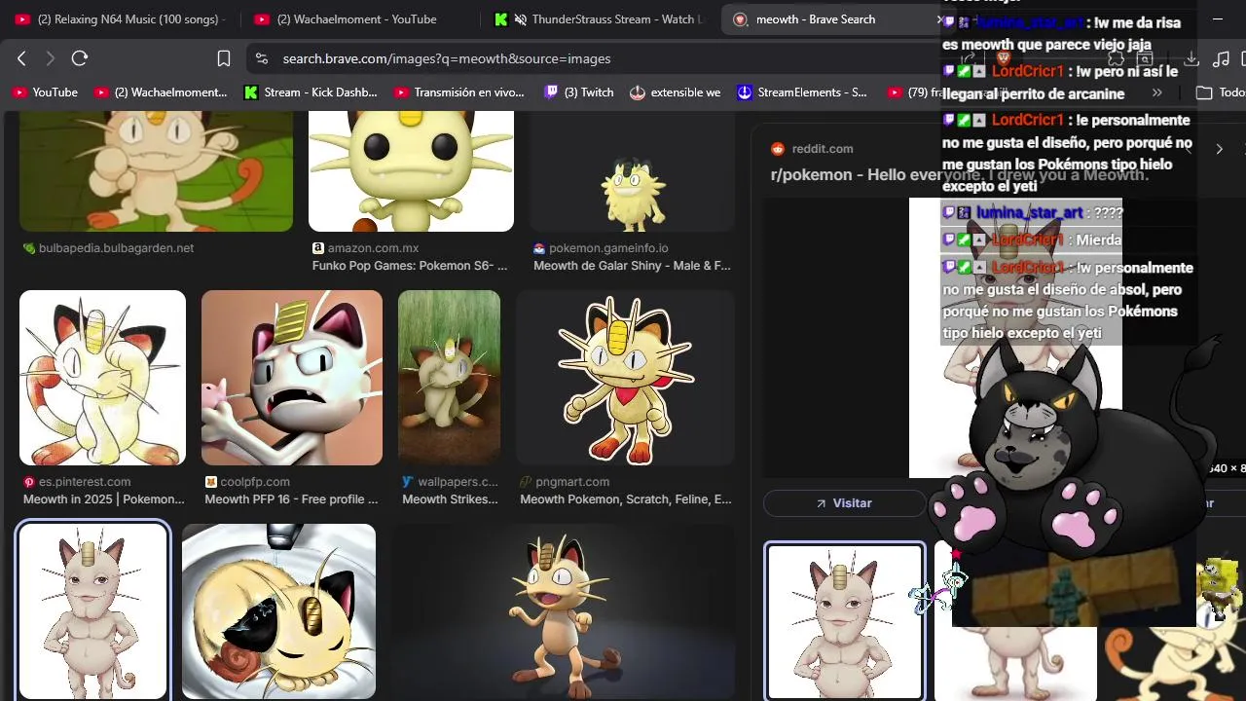The height and width of the screenshot is (701, 1246).
Task: Open the Todo bookmarks folder
Action: pos(1221,92)
